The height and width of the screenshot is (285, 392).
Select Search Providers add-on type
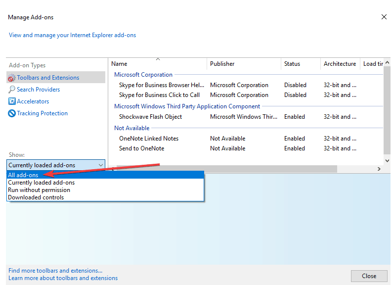pos(38,90)
